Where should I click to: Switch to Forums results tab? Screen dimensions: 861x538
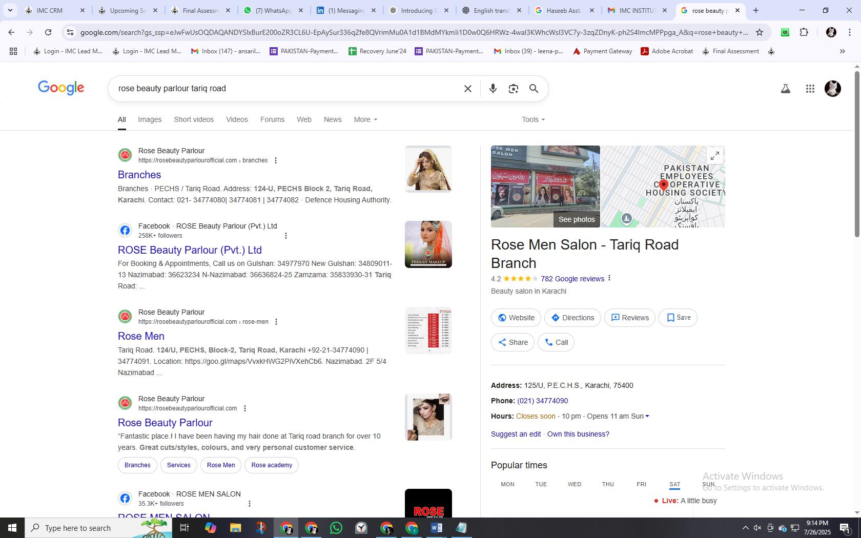272,119
